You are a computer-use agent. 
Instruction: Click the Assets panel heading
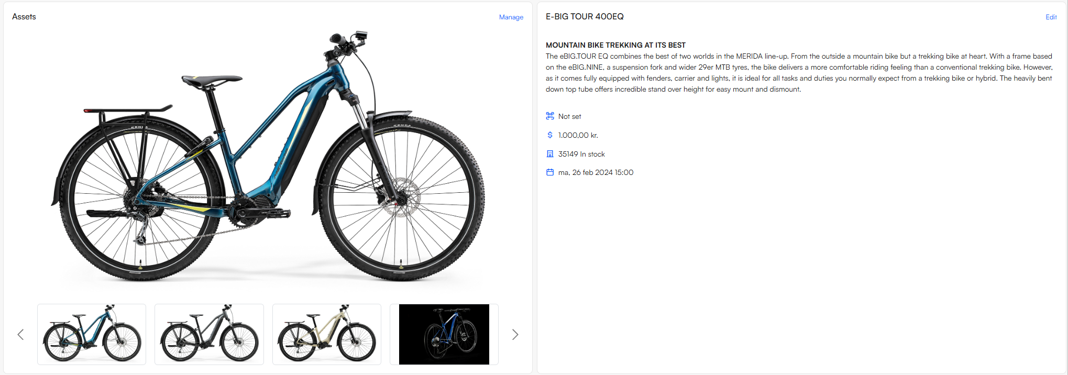pos(24,17)
